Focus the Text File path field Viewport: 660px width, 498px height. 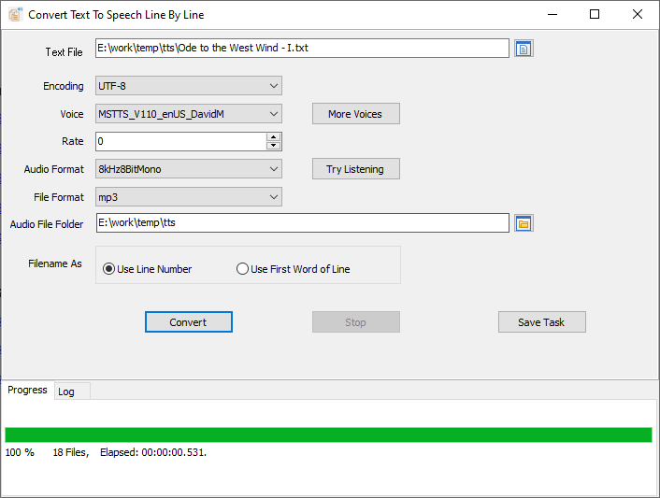click(302, 49)
